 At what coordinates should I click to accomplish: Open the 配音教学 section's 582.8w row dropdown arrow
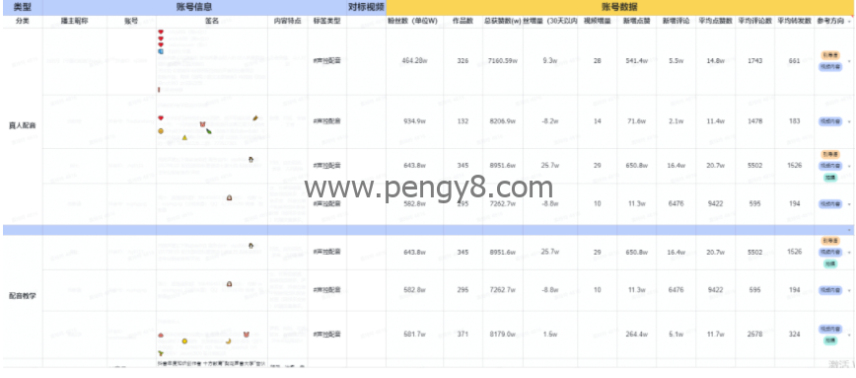(849, 290)
